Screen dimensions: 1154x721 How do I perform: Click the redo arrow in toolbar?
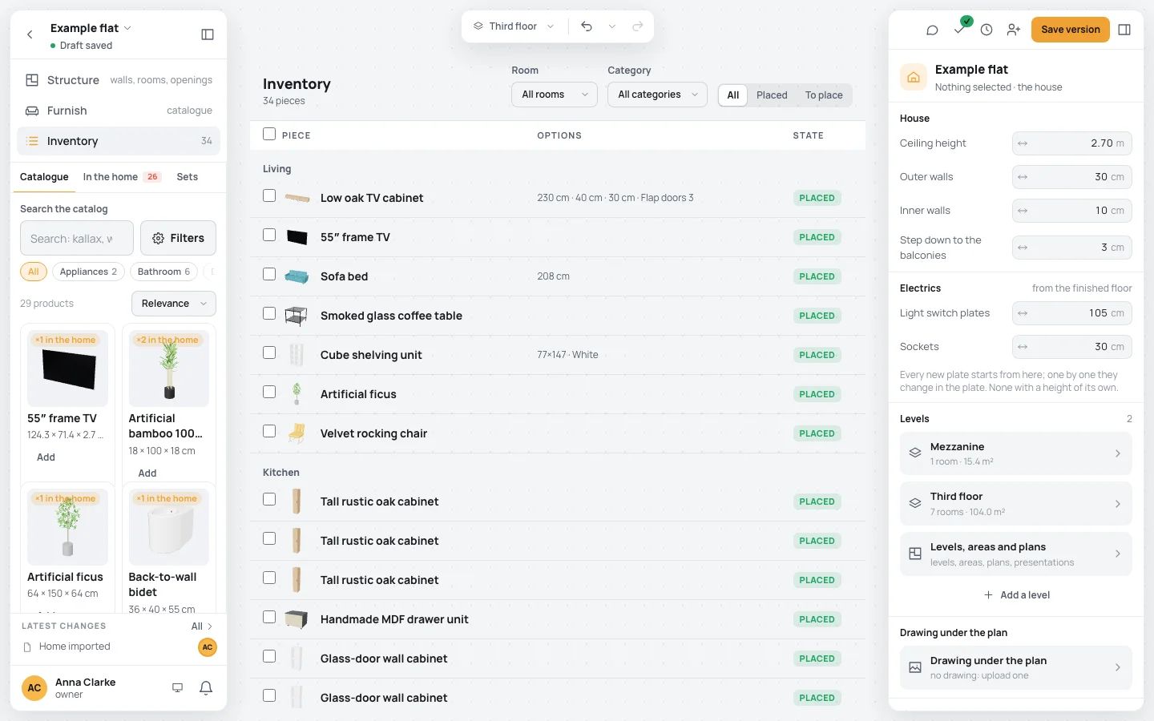point(638,26)
